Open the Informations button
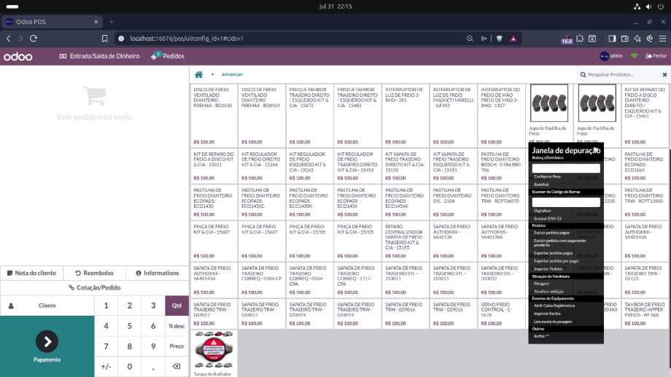 pos(158,273)
